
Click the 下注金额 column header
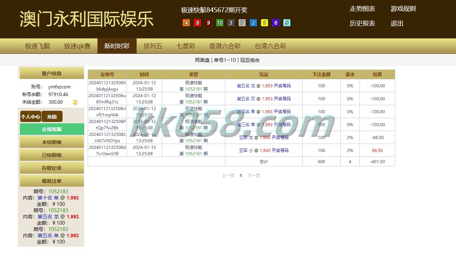click(321, 74)
